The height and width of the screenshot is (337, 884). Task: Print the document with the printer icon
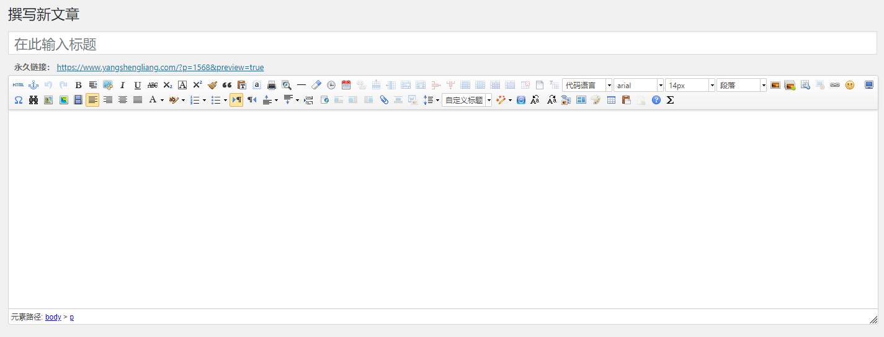272,85
